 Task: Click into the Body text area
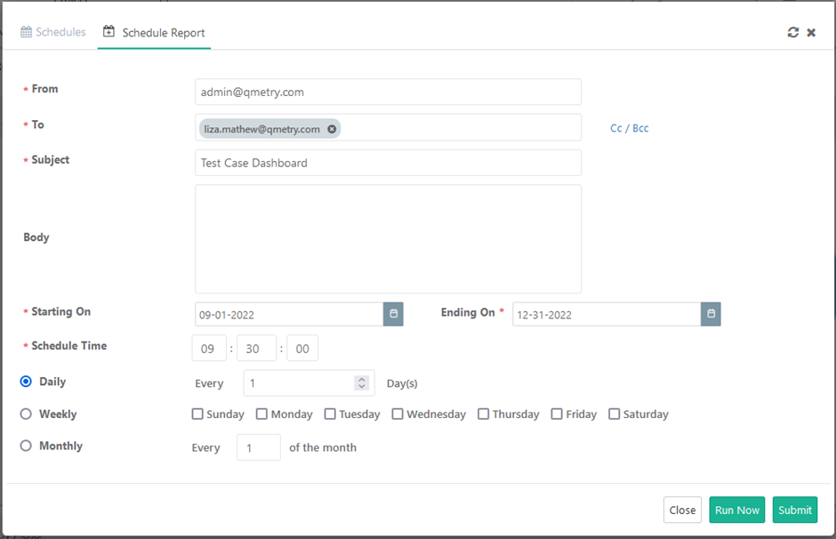click(x=388, y=238)
